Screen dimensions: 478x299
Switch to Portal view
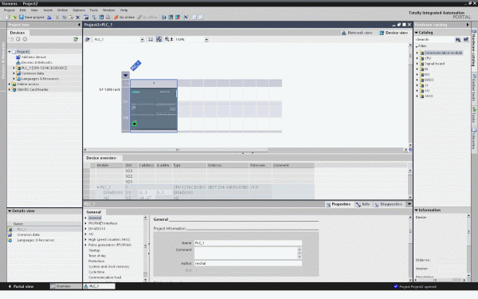tap(21, 286)
